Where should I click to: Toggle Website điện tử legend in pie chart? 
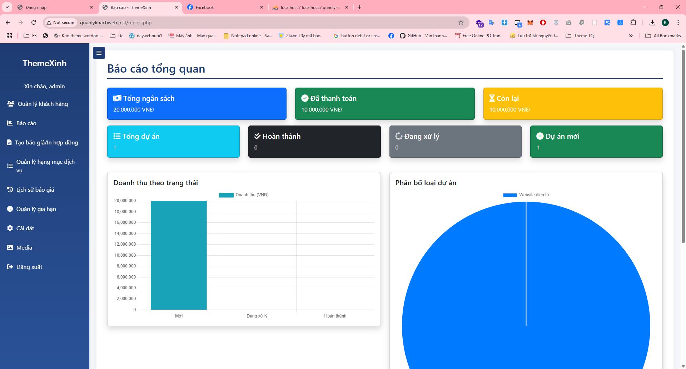pos(526,195)
